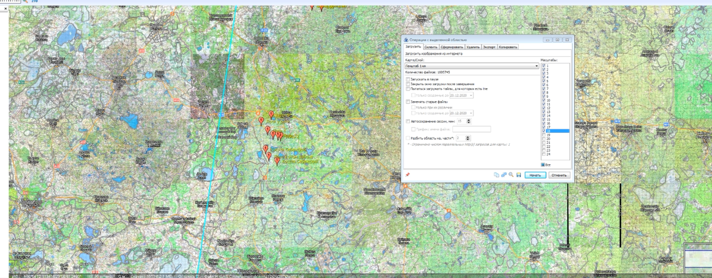Check scale 24 in Масштабы list
Viewport: 712px width, 278px height.
[x=544, y=154]
